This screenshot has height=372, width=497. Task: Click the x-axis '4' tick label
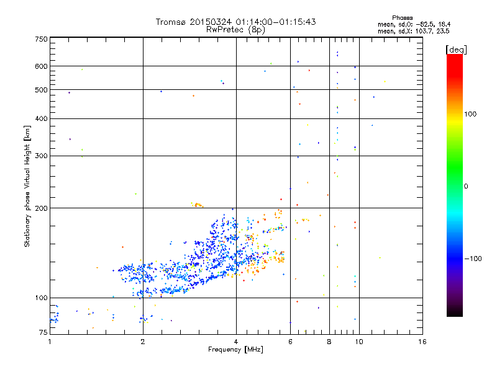click(236, 342)
